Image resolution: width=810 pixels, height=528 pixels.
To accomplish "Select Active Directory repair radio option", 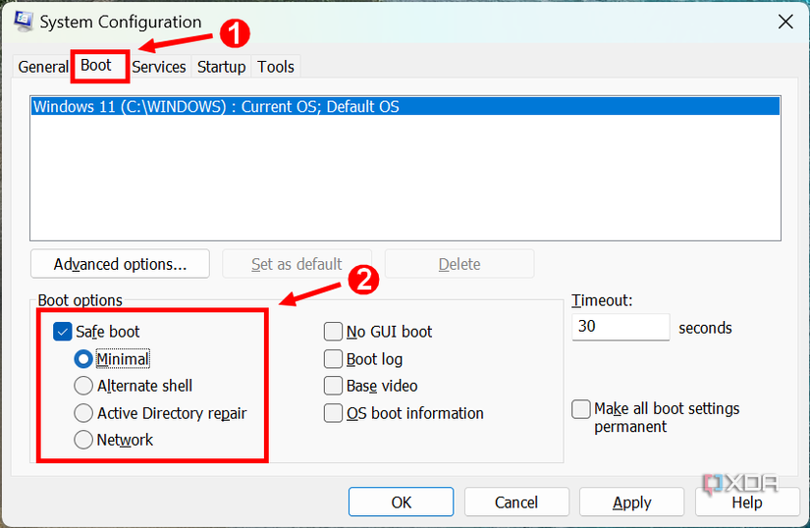I will pyautogui.click(x=83, y=413).
